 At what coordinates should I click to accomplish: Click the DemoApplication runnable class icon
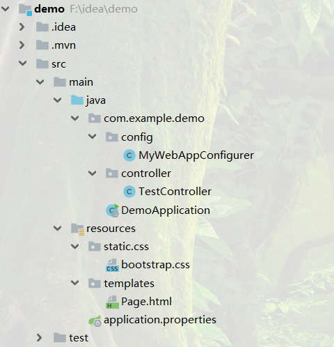coord(113,210)
